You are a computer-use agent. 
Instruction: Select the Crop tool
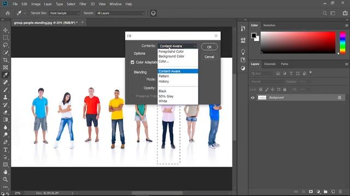5,60
